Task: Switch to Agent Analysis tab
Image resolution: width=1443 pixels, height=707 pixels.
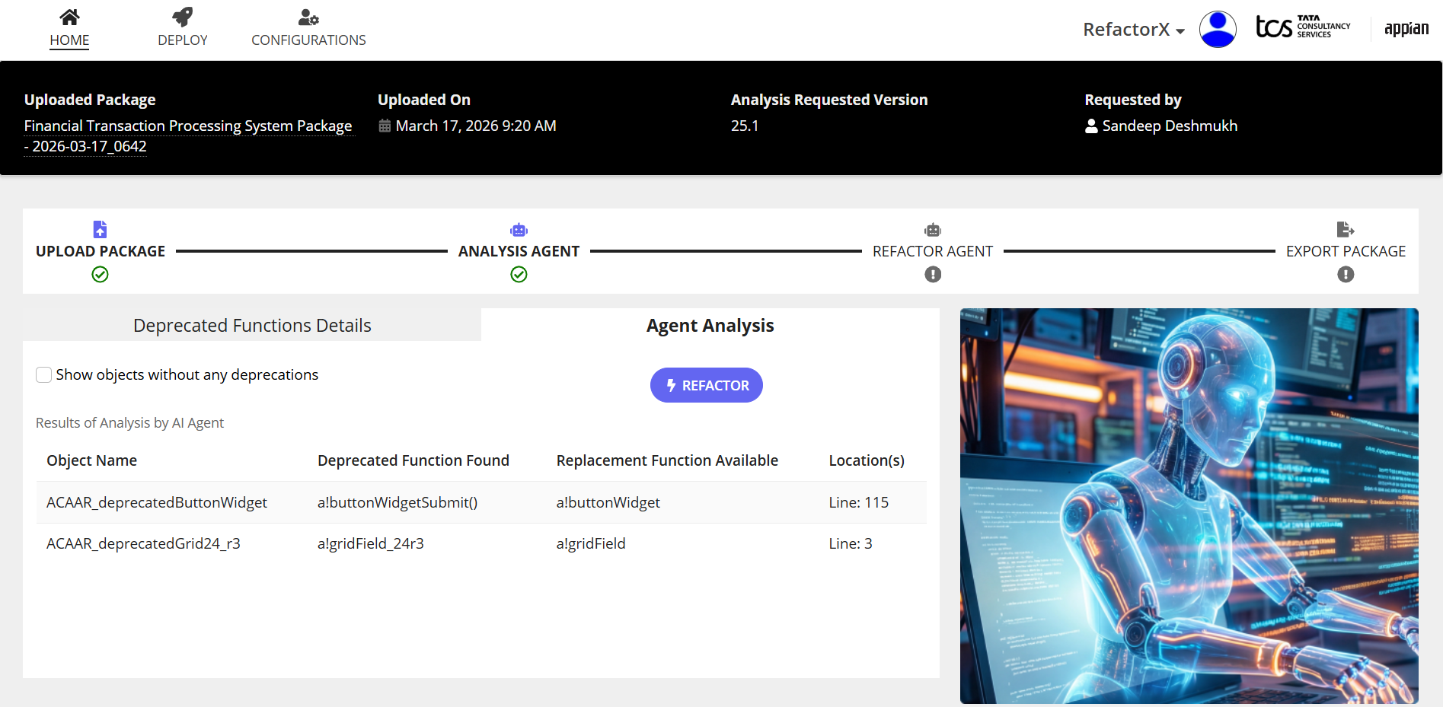Action: coord(710,326)
